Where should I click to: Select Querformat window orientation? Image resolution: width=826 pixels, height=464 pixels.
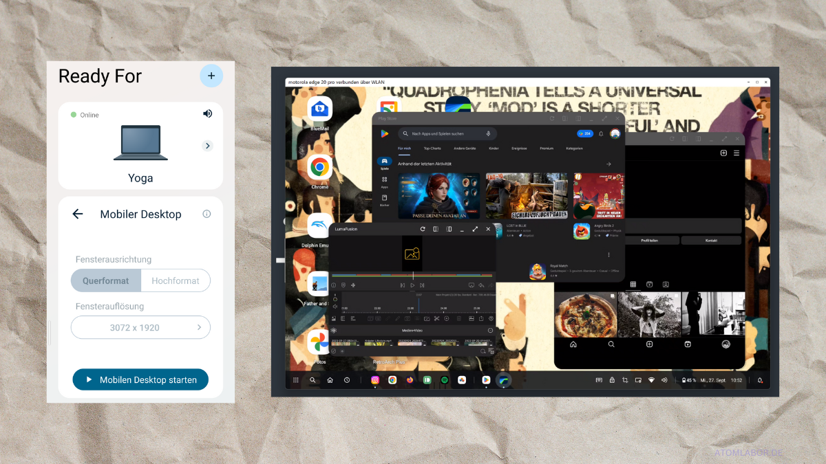[106, 280]
